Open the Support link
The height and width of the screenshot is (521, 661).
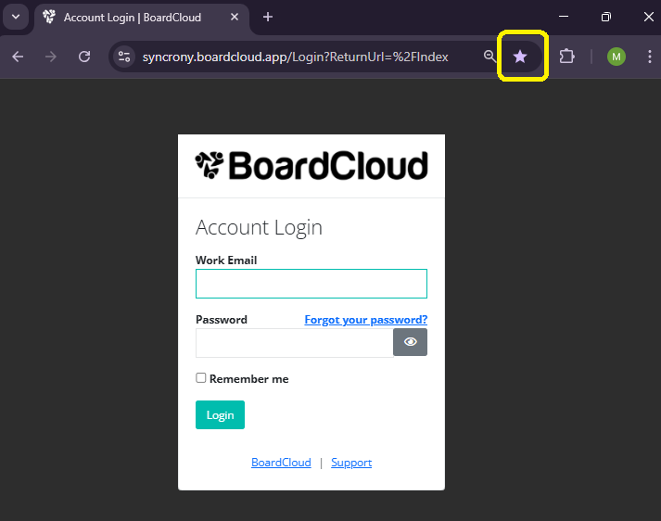click(351, 463)
